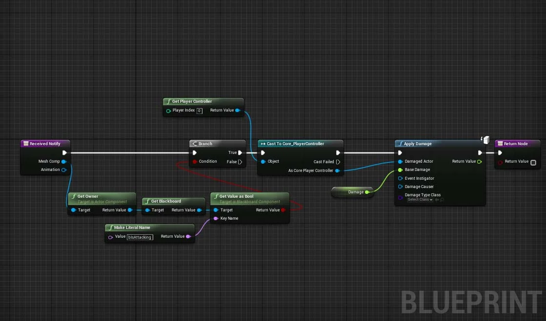The image size is (546, 321).
Task: Click Make Literal Name Return Value pin
Action: (x=188, y=237)
